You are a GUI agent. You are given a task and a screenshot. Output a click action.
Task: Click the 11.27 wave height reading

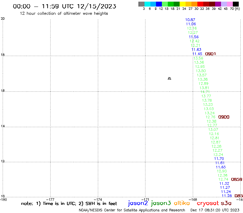pyautogui.click(x=225, y=187)
